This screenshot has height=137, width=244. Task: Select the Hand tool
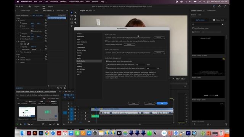75,23
